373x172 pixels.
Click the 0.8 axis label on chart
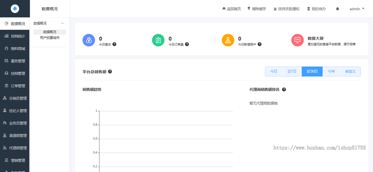95,125
